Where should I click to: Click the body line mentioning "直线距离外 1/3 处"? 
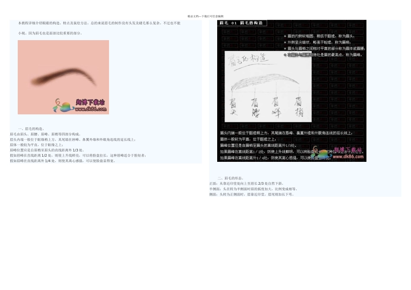coord(47,150)
